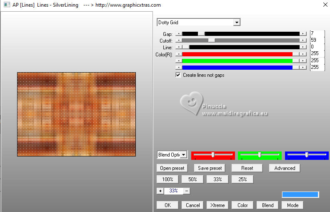The image size is (330, 212).
Task: Click the Save preset button
Action: [x=210, y=168]
